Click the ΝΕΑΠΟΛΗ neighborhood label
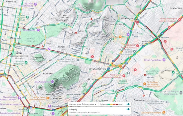183x116 pixels. pyautogui.click(x=48, y=74)
